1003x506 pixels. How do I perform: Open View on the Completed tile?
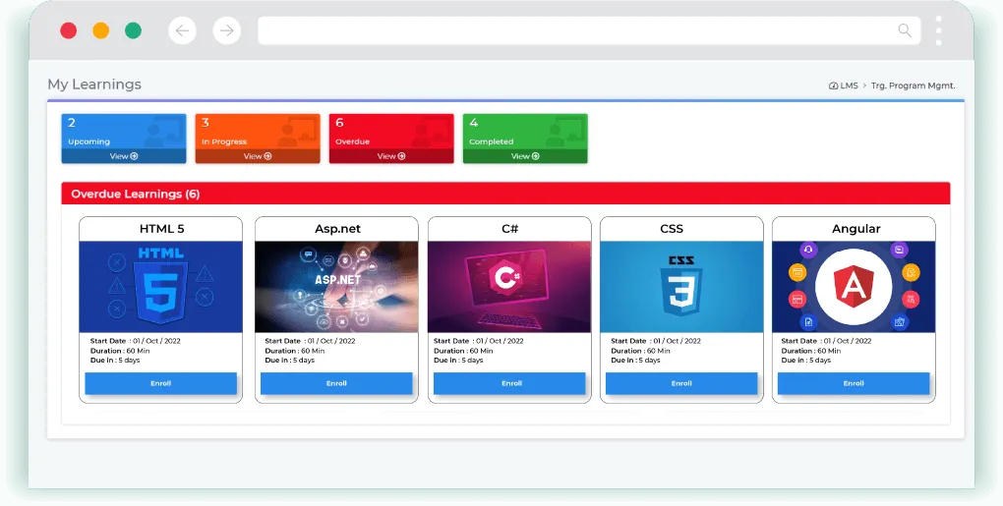(525, 156)
